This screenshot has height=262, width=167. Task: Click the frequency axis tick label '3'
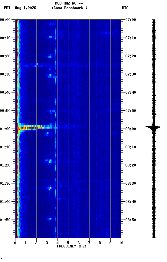point(47,243)
